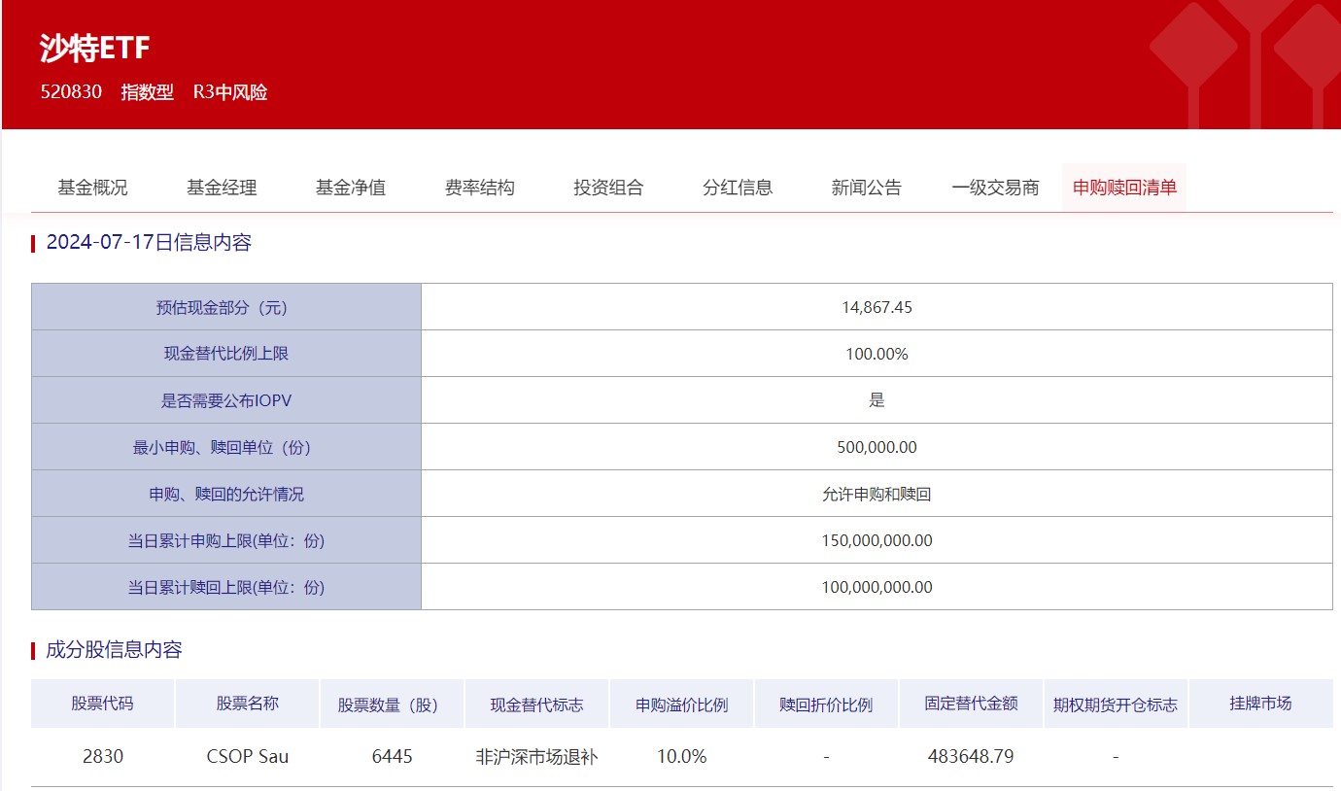The image size is (1341, 791).
Task: Select stock code 2830 cell
Action: tap(103, 756)
